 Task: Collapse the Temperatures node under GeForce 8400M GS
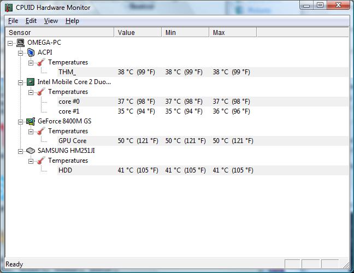click(31, 132)
